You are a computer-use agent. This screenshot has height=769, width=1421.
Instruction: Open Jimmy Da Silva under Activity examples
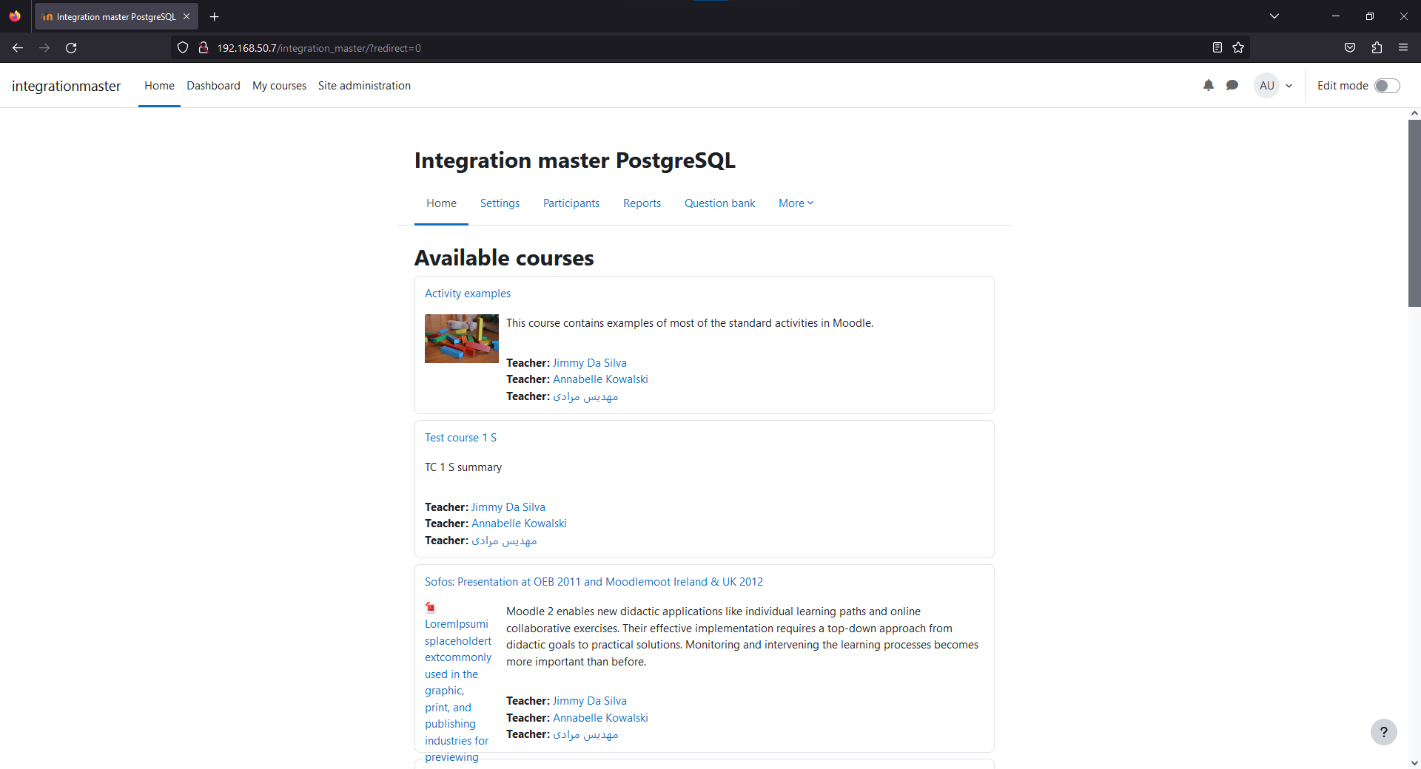(589, 363)
